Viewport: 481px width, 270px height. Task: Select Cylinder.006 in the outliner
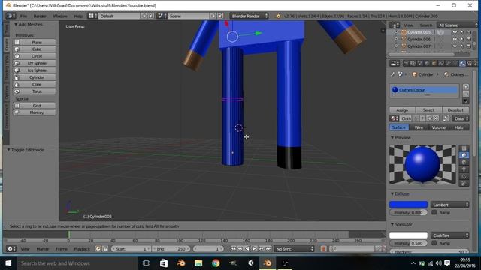(x=419, y=40)
